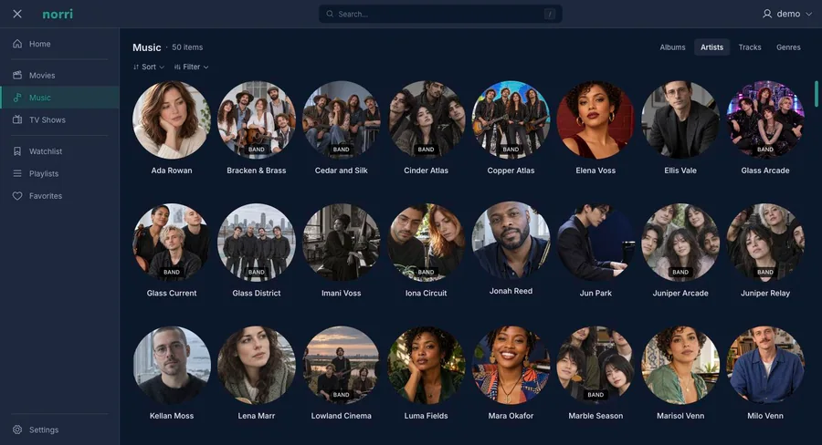Click the demo user profile icon
This screenshot has height=445, width=822.
(767, 15)
